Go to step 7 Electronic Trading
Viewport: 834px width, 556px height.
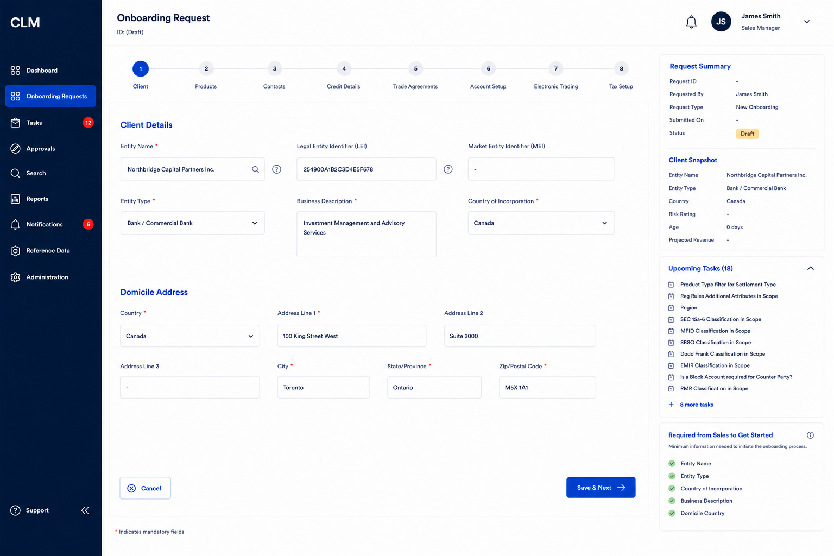point(555,69)
